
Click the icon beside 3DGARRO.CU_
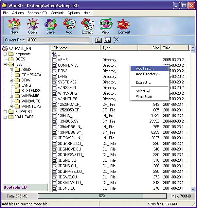tap(55, 143)
